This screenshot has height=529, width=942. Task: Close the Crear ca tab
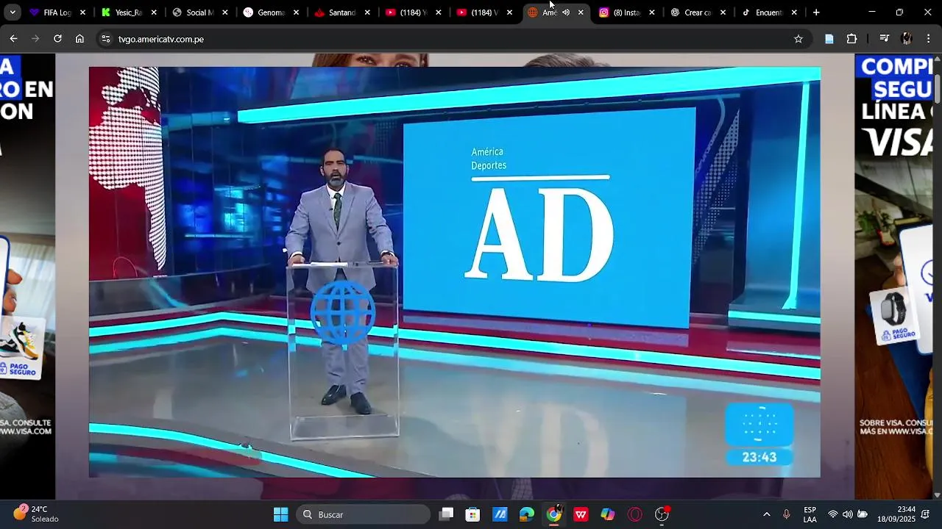(x=723, y=12)
